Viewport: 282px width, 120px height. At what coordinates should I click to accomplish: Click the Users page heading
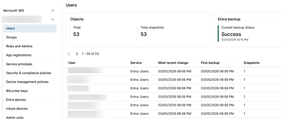click(x=71, y=5)
